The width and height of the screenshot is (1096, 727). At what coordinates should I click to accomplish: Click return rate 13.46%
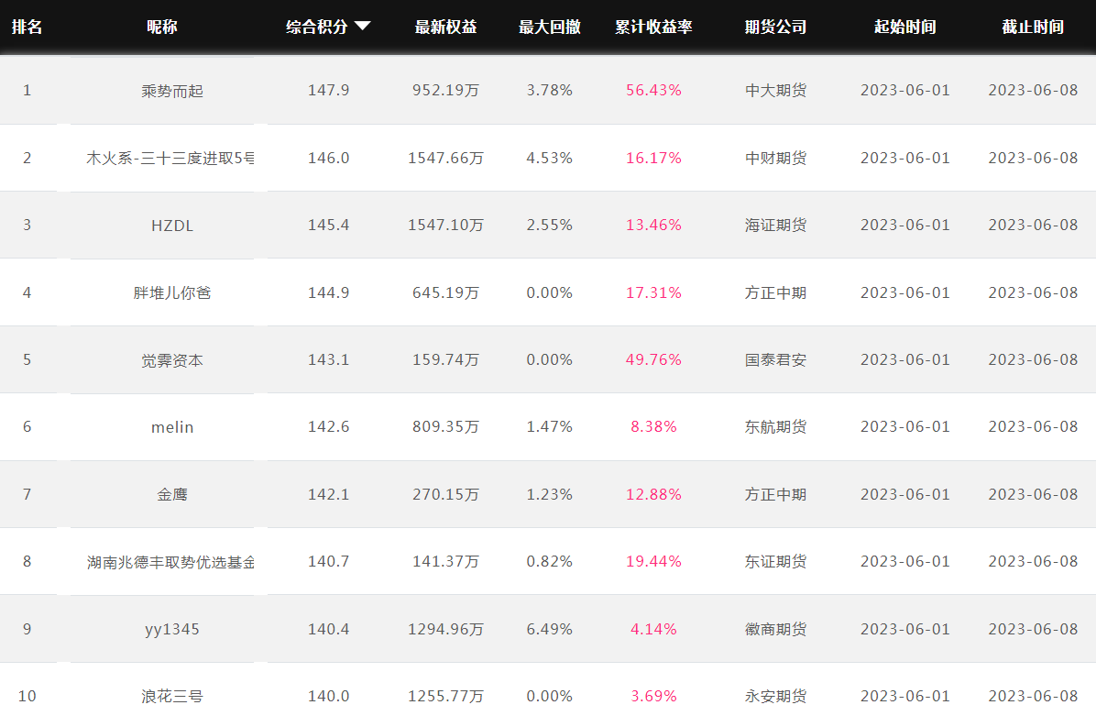[653, 226]
